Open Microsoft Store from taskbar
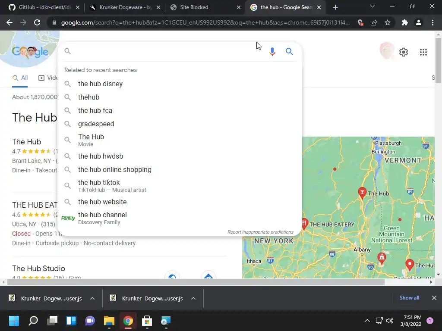 147,321
